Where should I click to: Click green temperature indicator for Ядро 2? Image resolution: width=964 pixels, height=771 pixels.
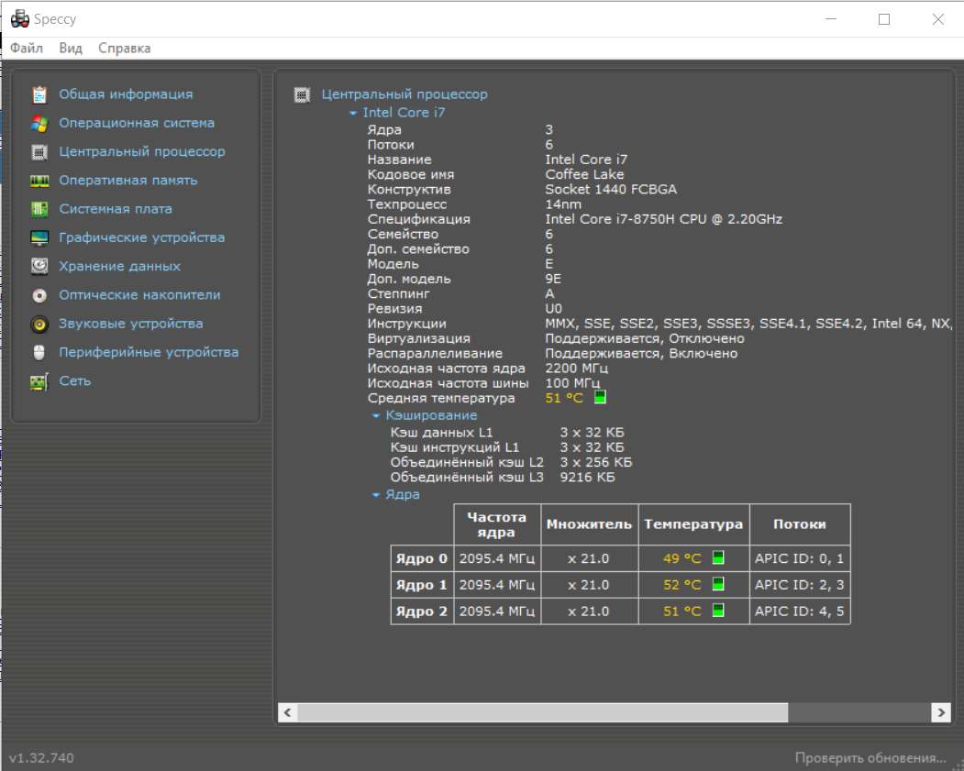coord(717,610)
